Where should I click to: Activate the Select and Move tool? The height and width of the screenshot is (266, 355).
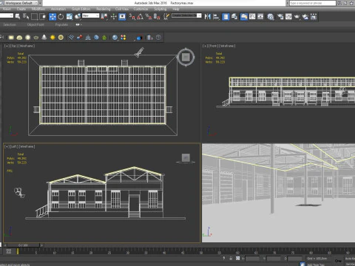[53, 16]
